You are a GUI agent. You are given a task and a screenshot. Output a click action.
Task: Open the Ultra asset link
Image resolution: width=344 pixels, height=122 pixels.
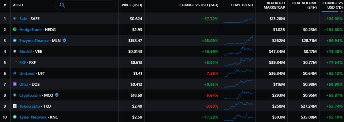[x=24, y=84]
